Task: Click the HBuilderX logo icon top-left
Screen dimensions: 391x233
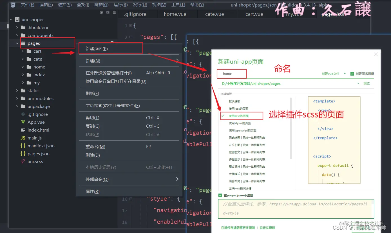Action: click(12, 5)
